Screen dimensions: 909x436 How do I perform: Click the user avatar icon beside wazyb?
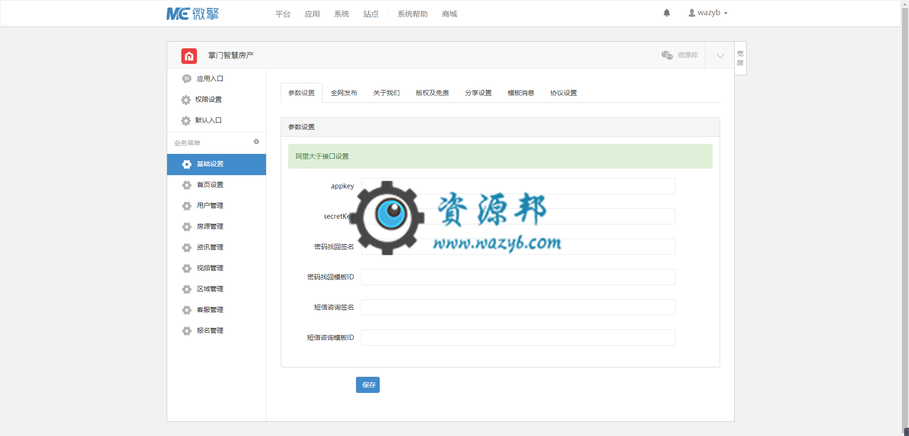coord(692,13)
